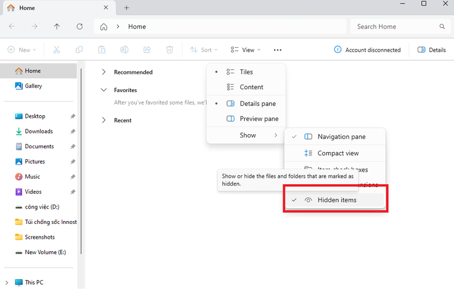Select Content layout in View menu
Screen dimensions: 454x291
pyautogui.click(x=251, y=88)
